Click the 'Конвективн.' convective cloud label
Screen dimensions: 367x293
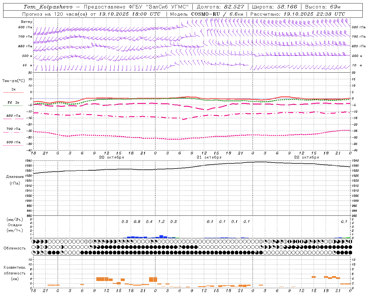coord(15,268)
